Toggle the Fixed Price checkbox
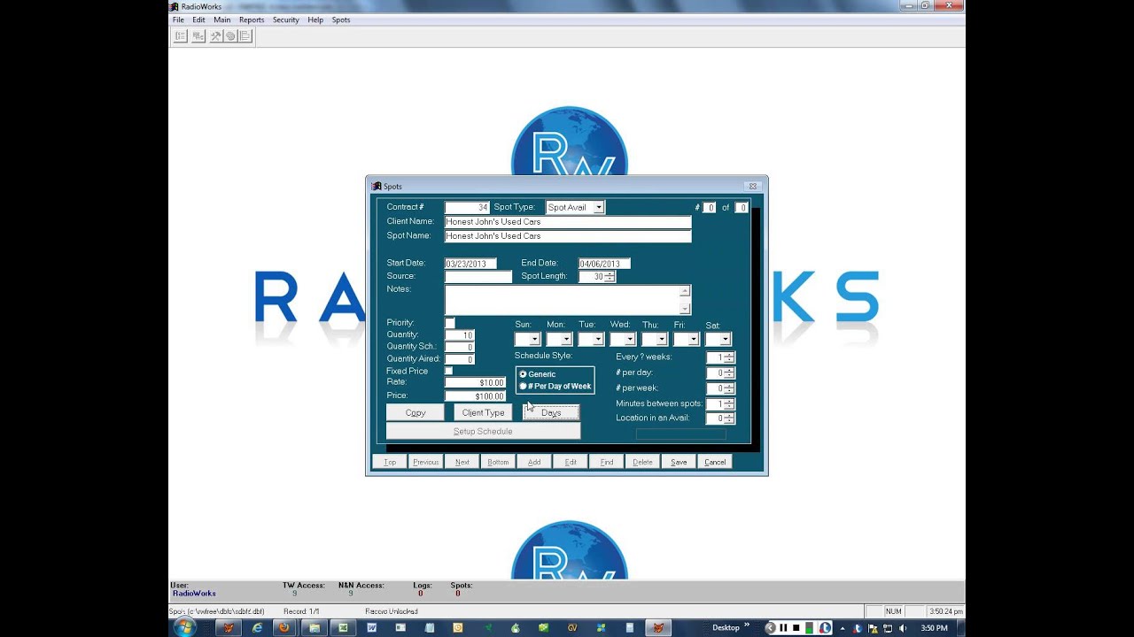This screenshot has width=1134, height=637. (448, 371)
